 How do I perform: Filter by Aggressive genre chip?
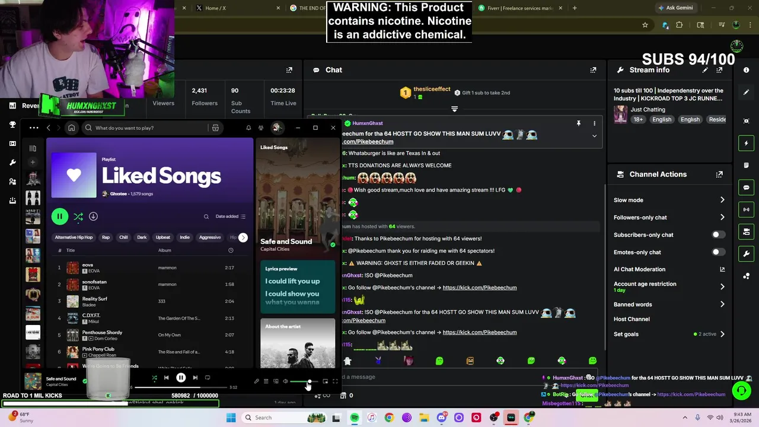(210, 237)
